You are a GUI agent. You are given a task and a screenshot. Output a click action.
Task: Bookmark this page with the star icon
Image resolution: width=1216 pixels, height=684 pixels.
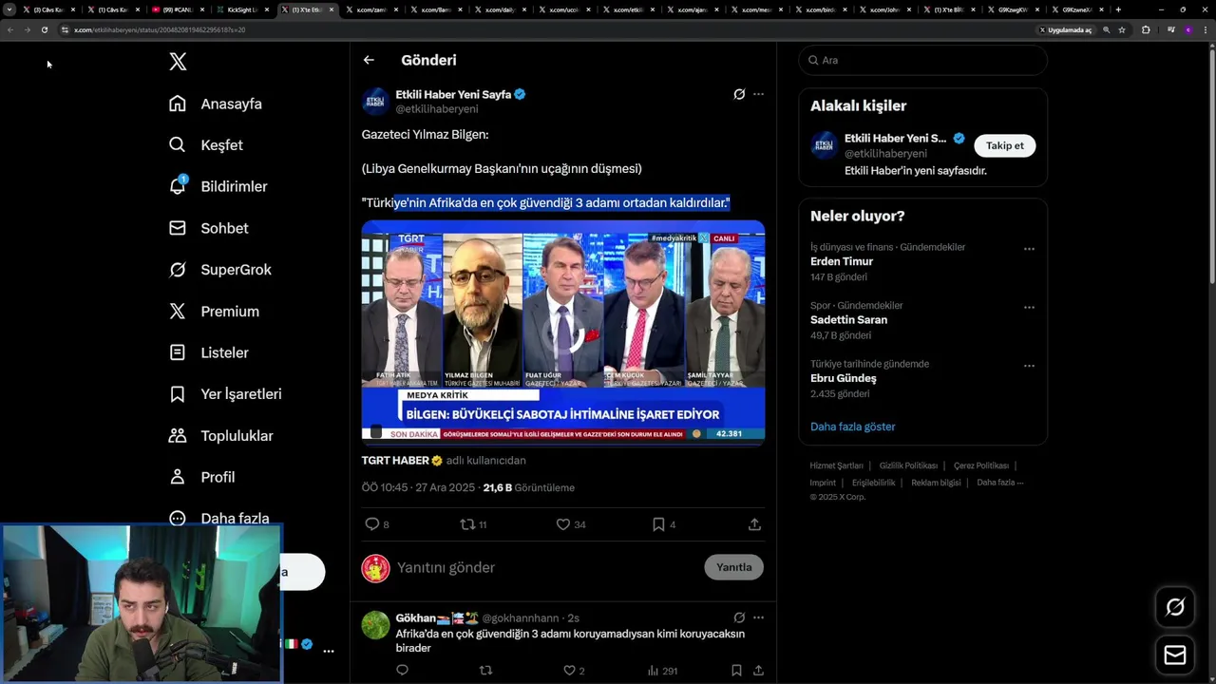pos(1122,29)
